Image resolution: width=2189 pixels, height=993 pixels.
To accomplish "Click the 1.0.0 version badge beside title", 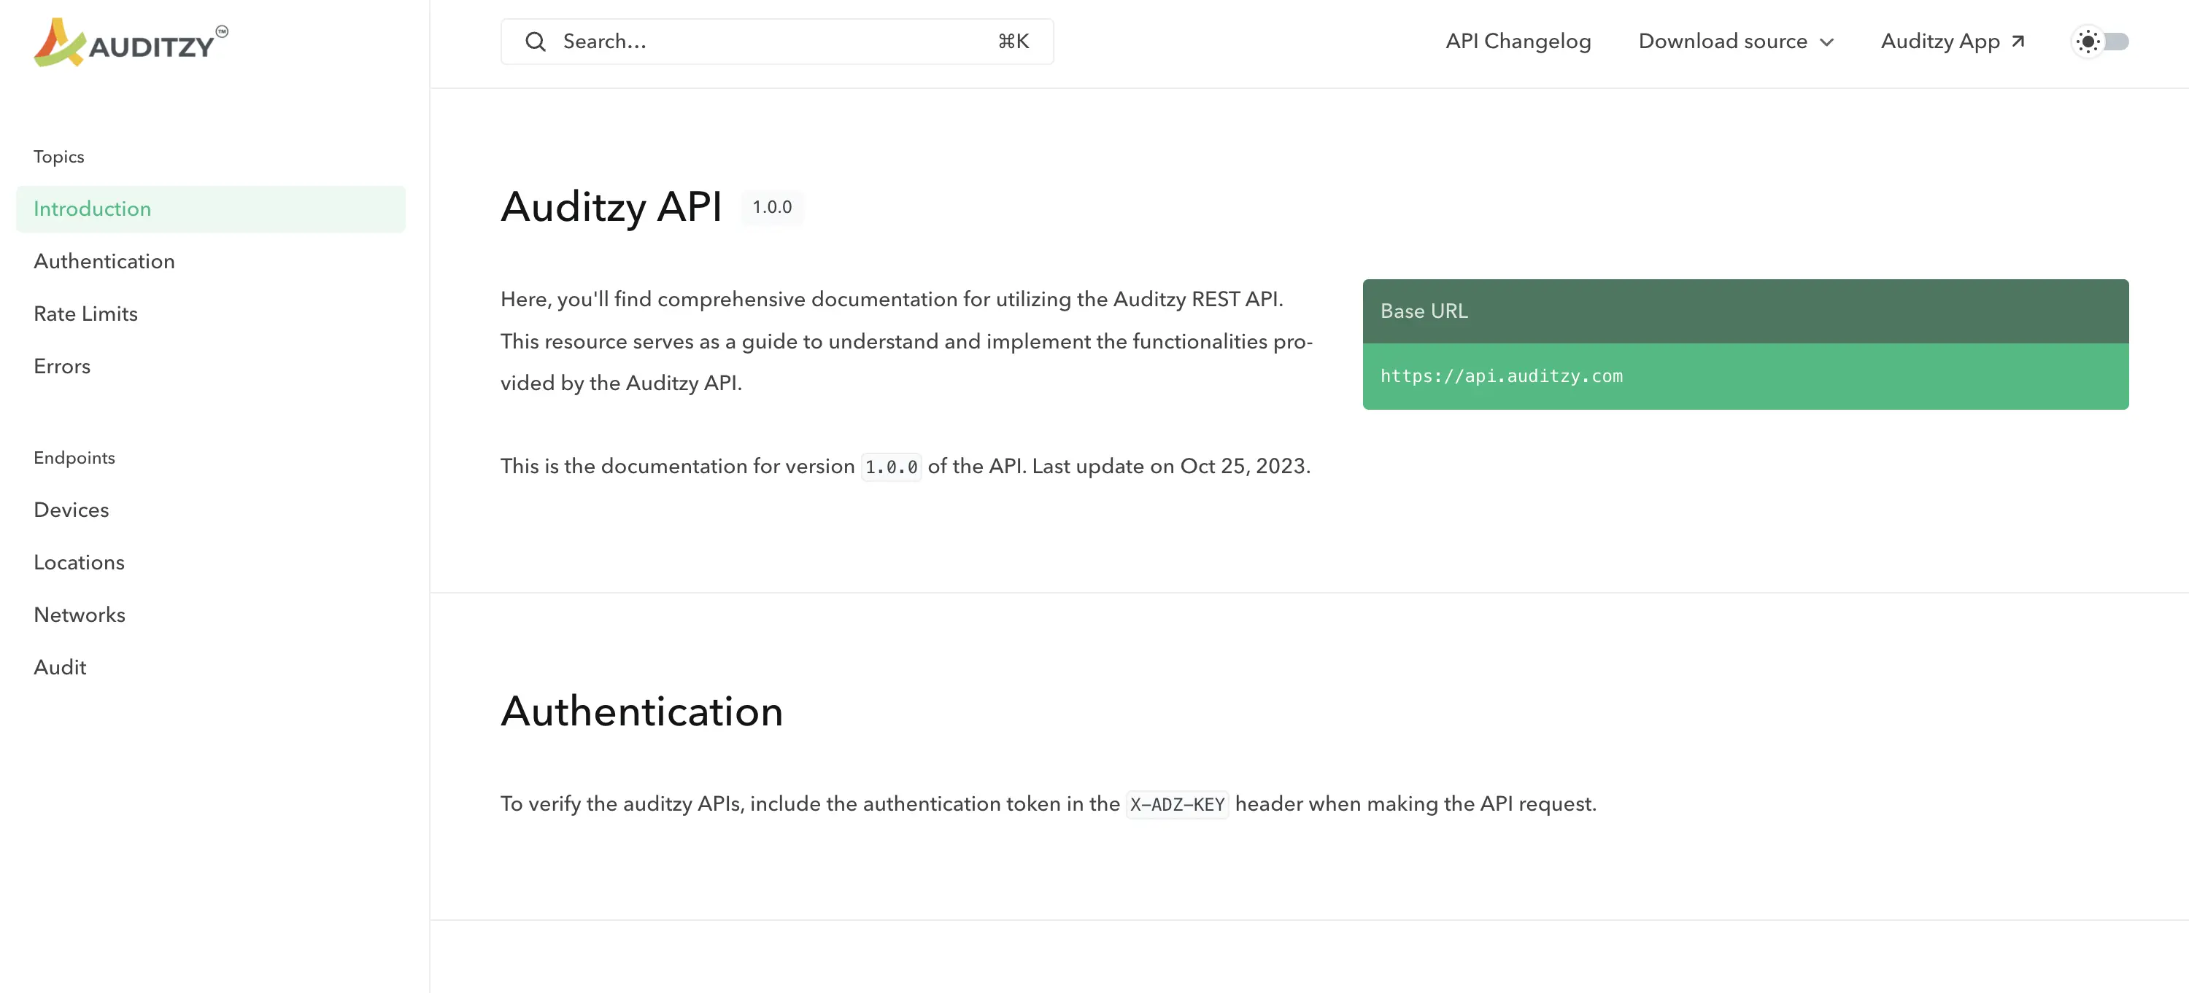I will [x=771, y=207].
